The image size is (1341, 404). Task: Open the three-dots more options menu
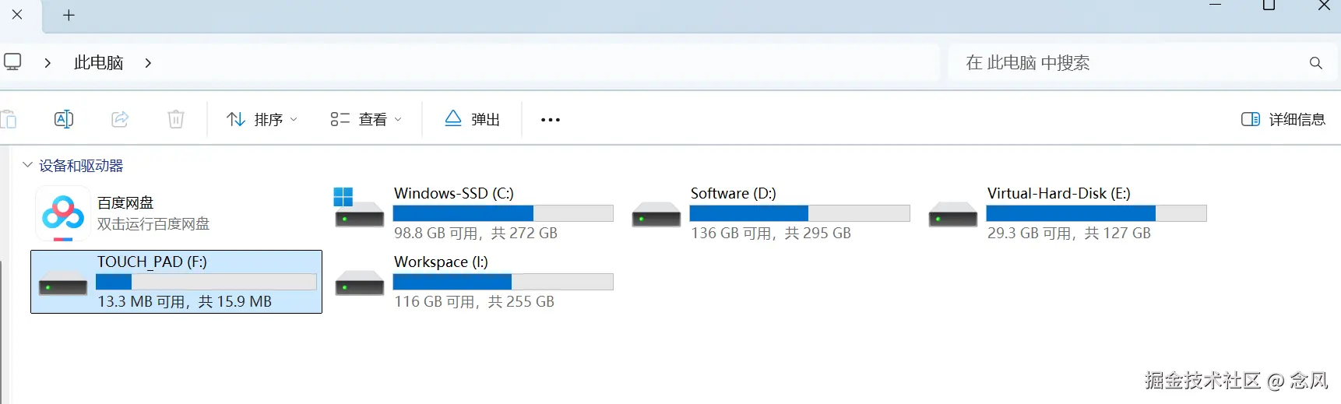pyautogui.click(x=551, y=120)
